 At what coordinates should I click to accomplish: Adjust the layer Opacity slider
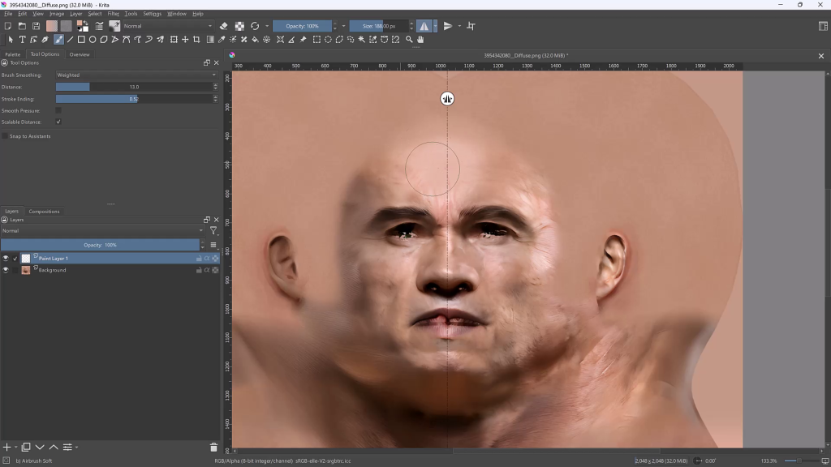coord(100,245)
